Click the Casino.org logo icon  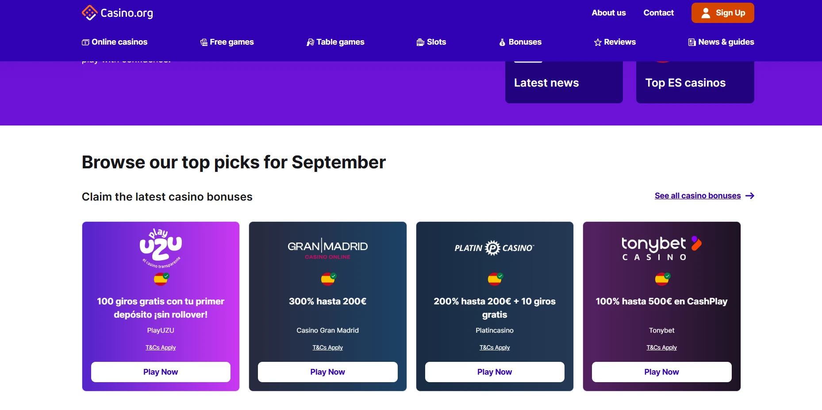click(90, 13)
